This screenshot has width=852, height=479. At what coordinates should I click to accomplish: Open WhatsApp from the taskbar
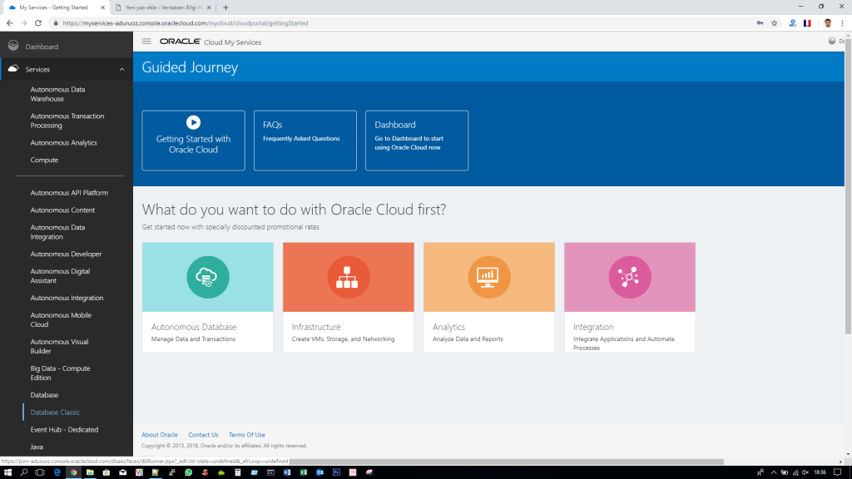(x=189, y=472)
